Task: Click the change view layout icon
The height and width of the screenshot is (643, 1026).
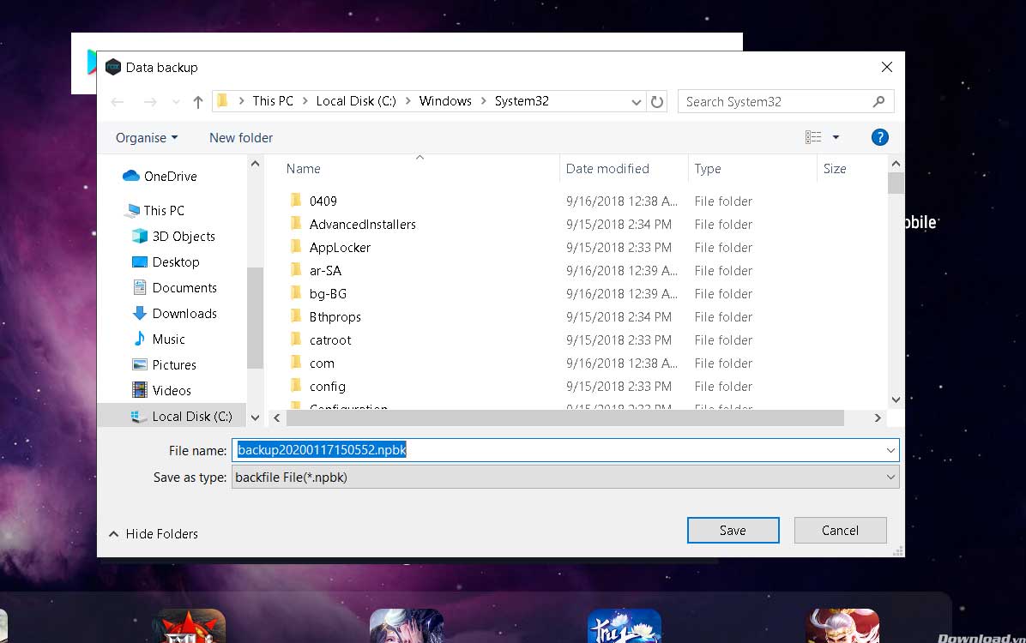Action: [x=813, y=137]
